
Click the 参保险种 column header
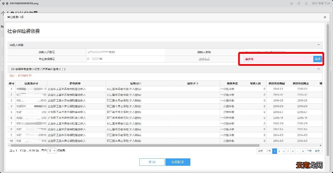[76, 83]
